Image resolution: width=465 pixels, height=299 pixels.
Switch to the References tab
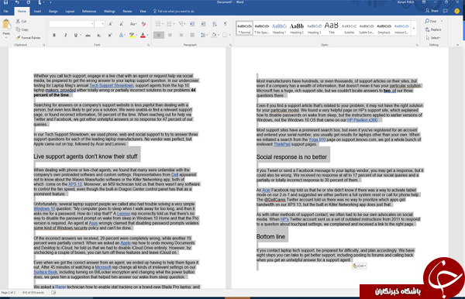(89, 12)
